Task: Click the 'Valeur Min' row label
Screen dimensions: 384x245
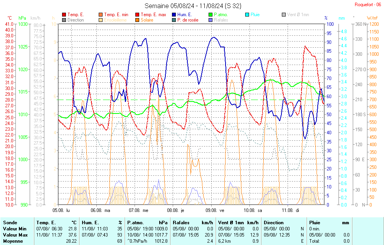Action: pos(15,228)
